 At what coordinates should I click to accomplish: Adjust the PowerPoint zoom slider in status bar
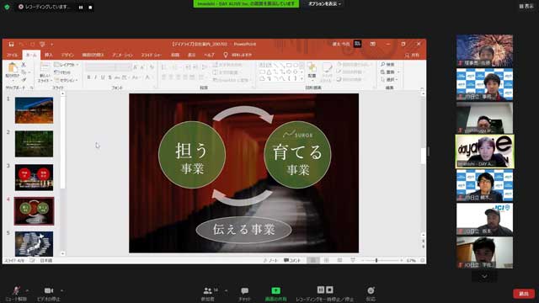tap(376, 260)
